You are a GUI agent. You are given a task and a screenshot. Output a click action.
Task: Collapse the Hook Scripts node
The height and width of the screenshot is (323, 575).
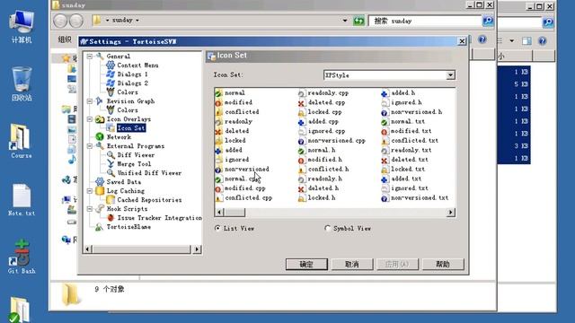pyautogui.click(x=90, y=209)
